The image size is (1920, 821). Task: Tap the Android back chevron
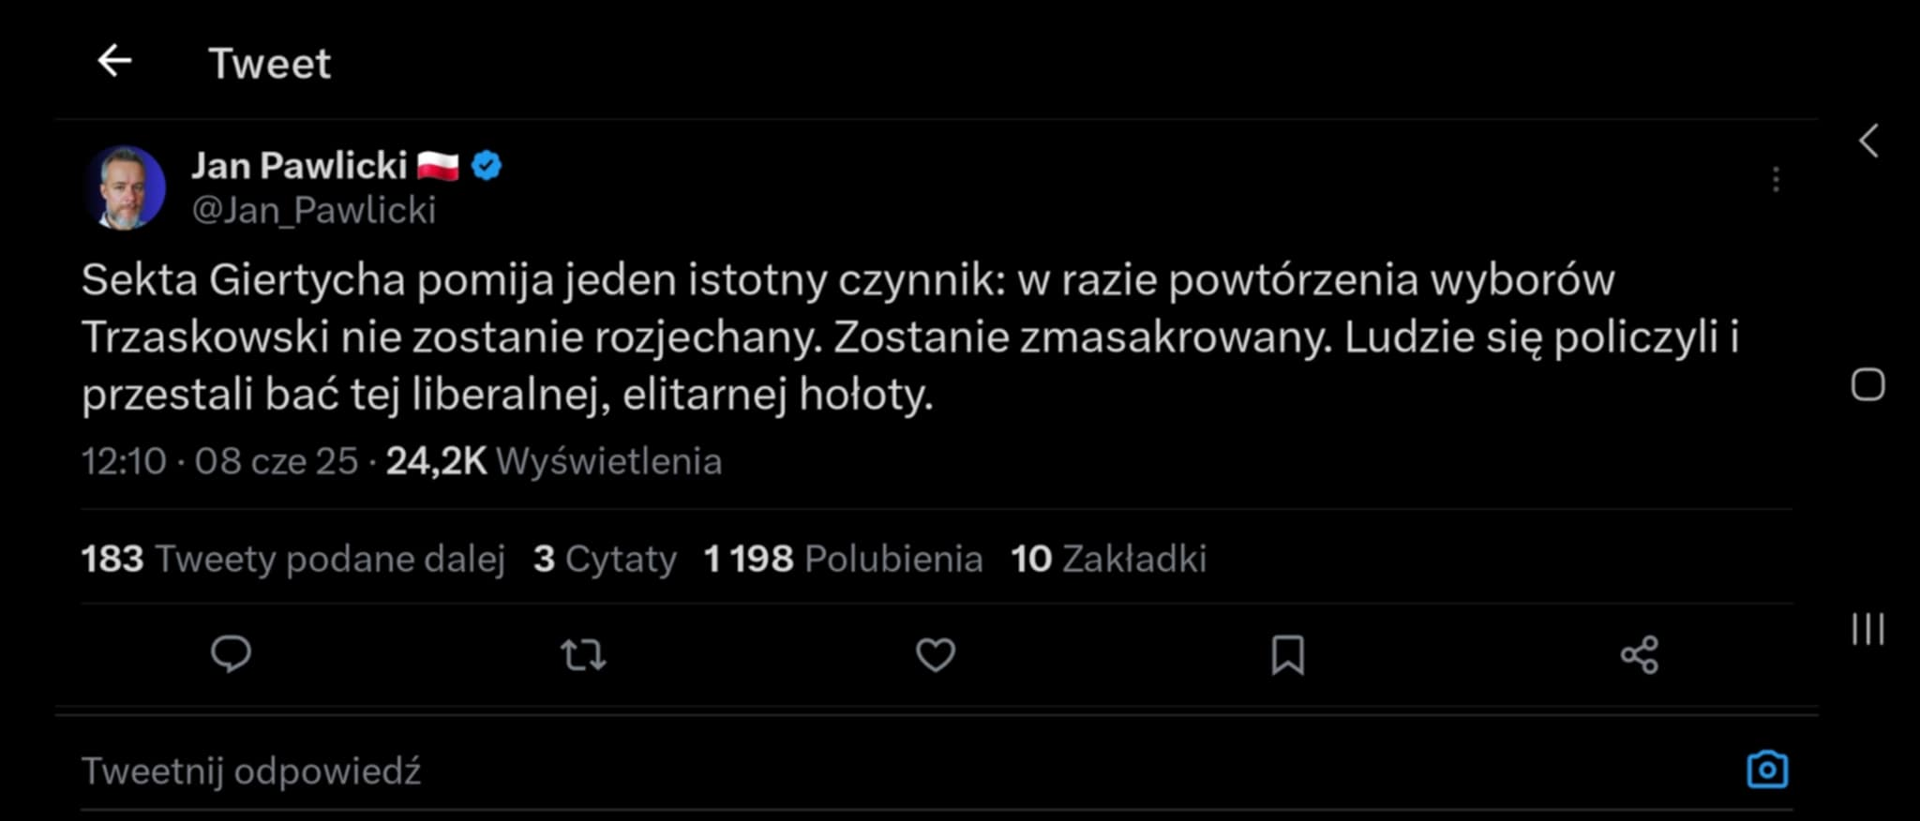coord(1868,142)
